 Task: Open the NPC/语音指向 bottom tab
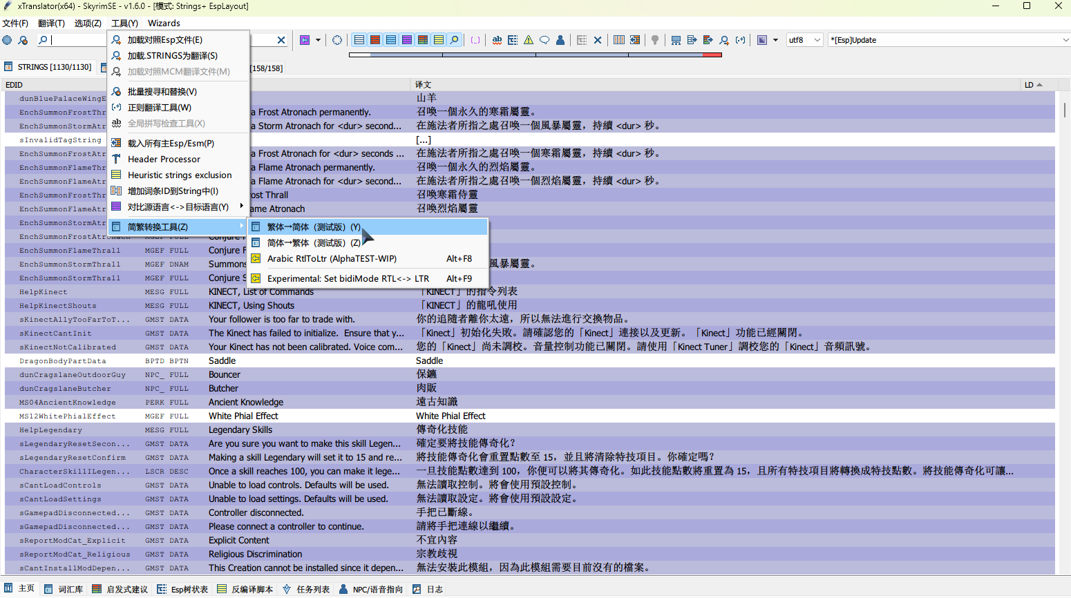coord(371,589)
